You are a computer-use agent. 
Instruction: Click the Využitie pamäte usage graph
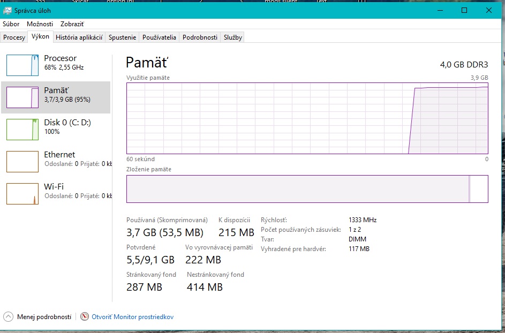[307, 118]
